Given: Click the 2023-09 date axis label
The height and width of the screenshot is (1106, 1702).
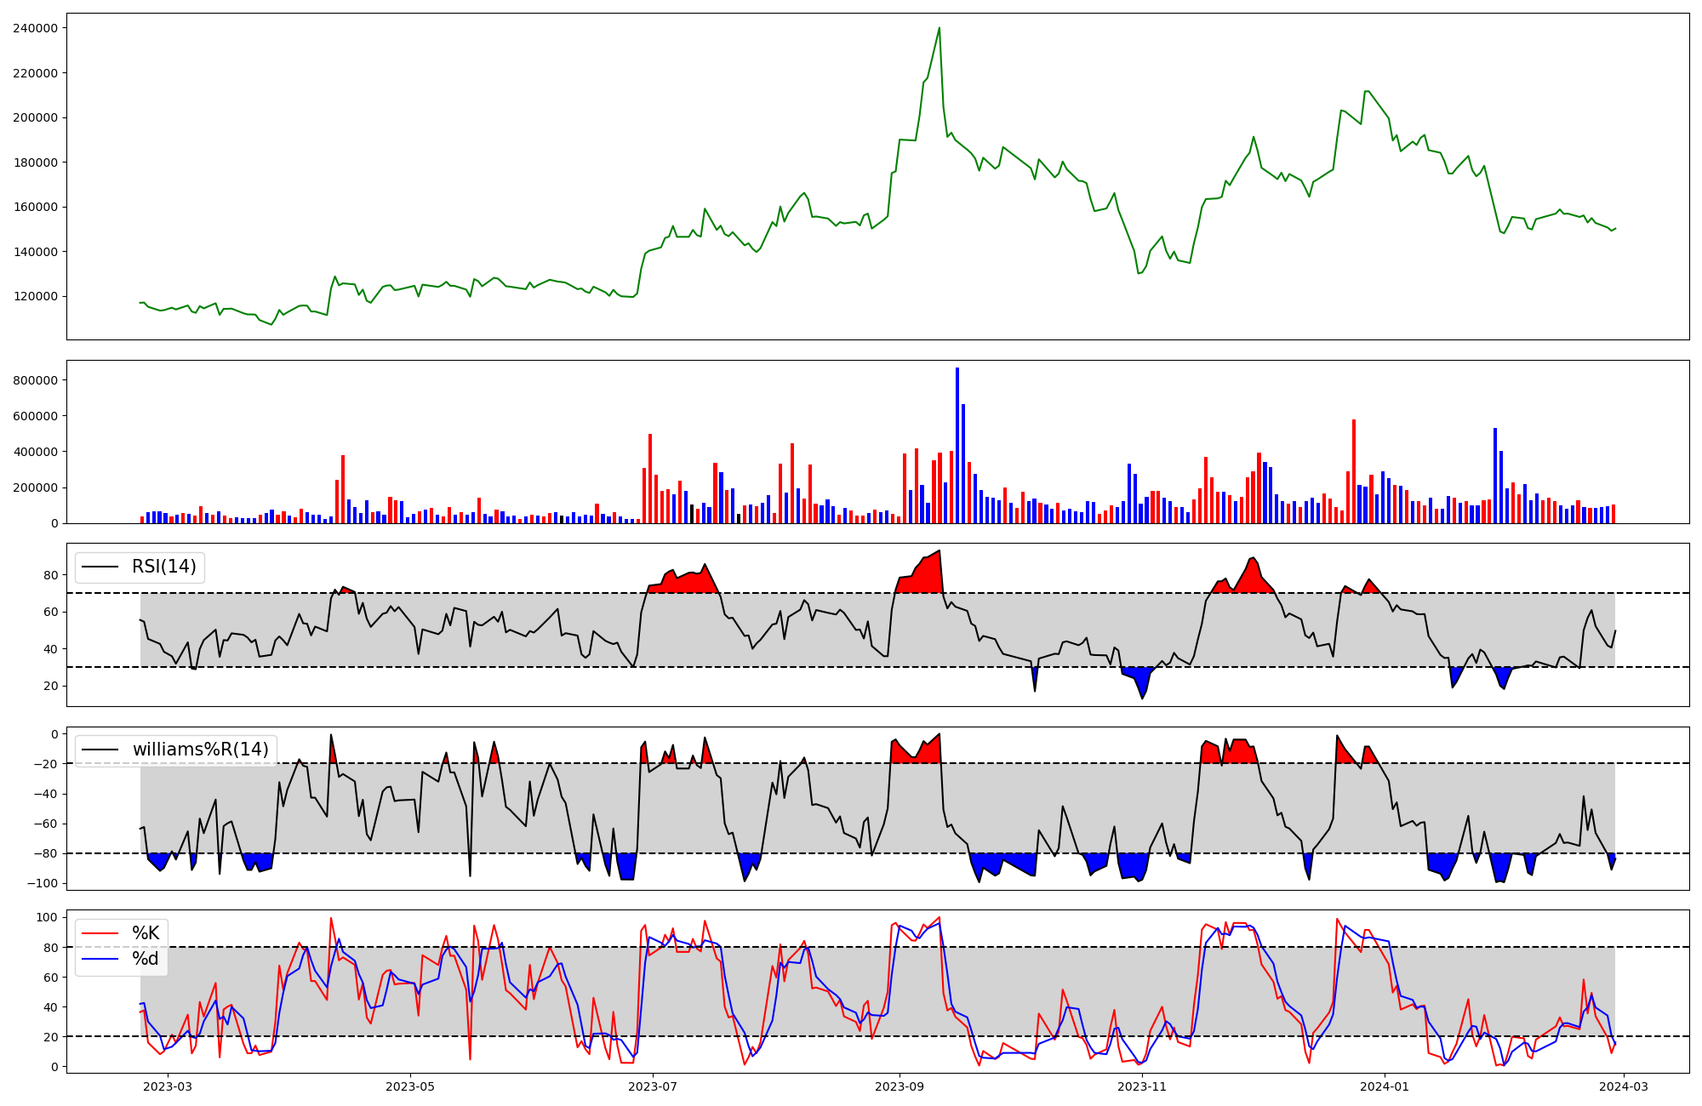Looking at the screenshot, I should (x=899, y=1086).
